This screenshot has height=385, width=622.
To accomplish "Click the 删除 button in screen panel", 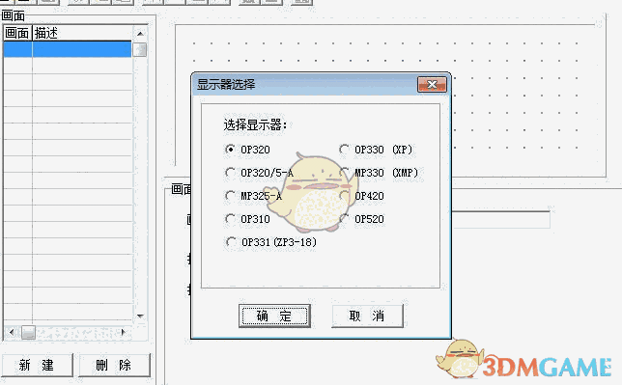I will point(114,365).
